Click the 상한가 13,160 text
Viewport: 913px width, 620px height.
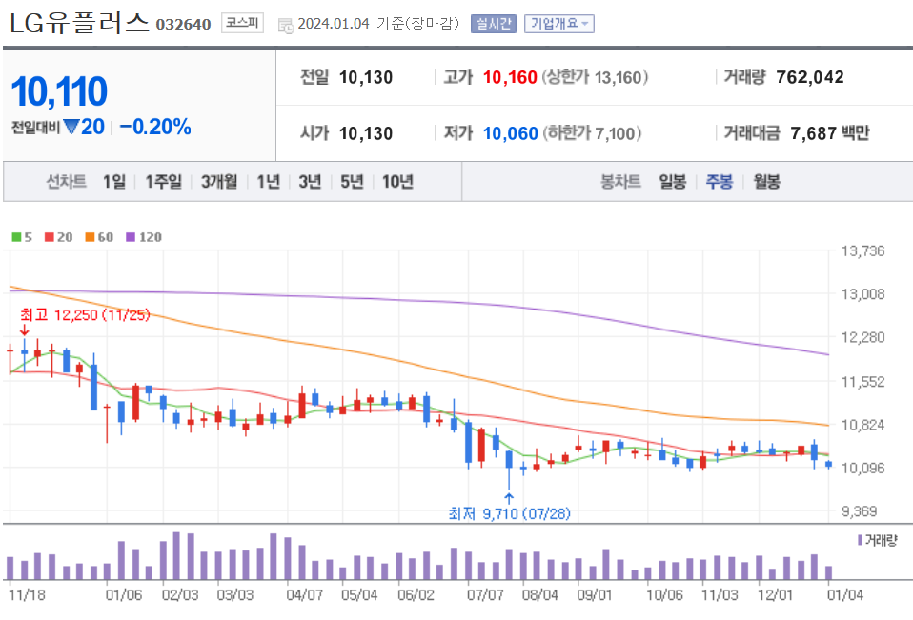[x=595, y=77]
